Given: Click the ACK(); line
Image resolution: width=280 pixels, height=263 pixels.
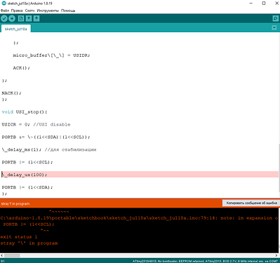Looking at the screenshot, I should pos(21,68).
